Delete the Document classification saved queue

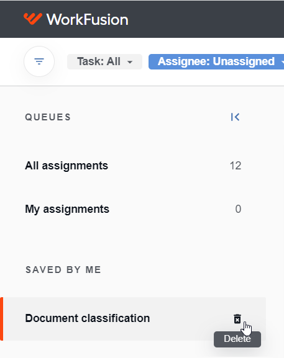coord(237,319)
